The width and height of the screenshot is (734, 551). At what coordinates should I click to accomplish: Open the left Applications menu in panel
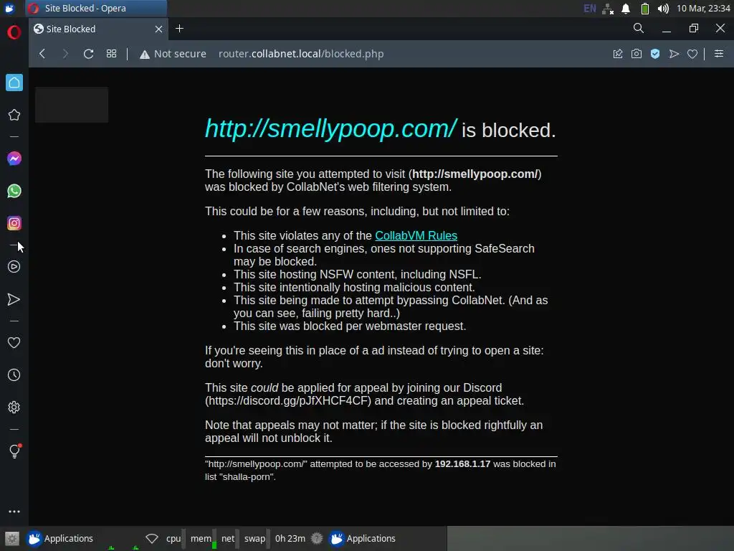(60, 538)
